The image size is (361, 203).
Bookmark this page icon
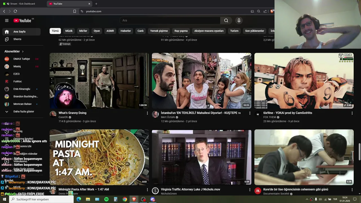pos(74,11)
